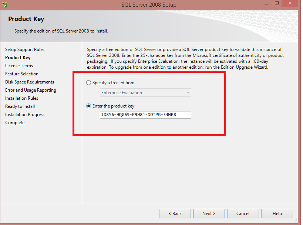This screenshot has width=303, height=225.
Task: Select the 'Specify a free edition' radio button
Action: point(88,83)
